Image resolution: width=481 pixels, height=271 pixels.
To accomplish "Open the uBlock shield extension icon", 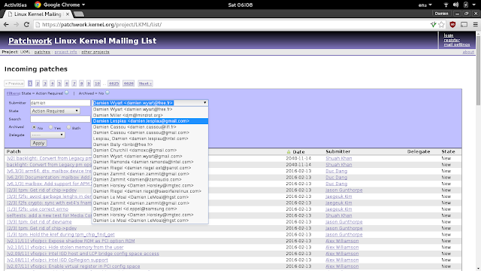I will [452, 25].
